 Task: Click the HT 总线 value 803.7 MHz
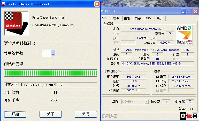[133, 90]
